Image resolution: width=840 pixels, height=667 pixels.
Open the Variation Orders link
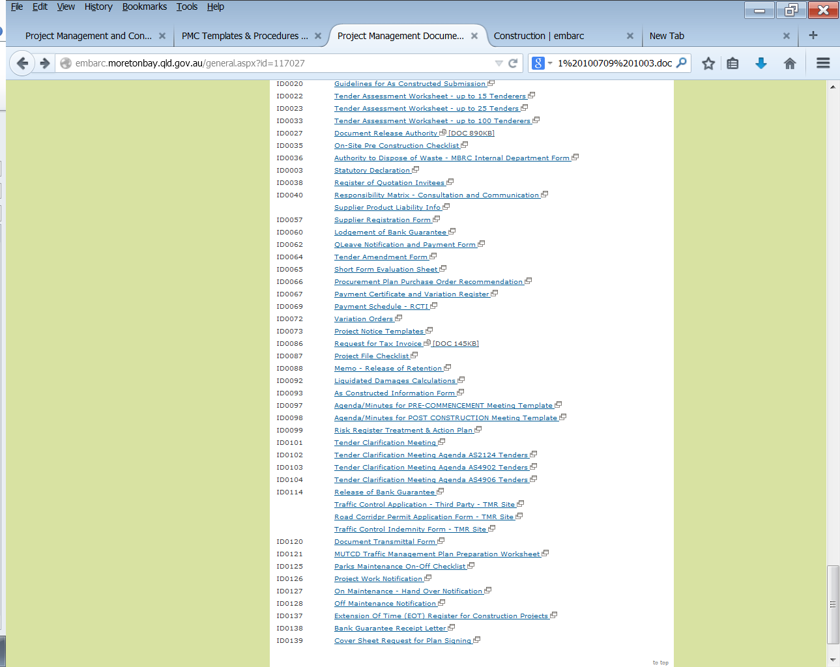[x=364, y=319]
